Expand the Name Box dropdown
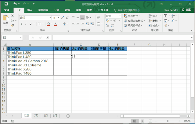This screenshot has height=124, width=195. pos(21,37)
